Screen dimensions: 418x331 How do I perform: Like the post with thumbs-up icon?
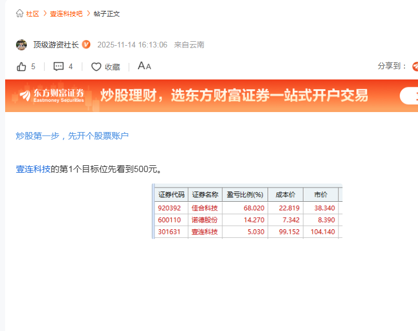tap(21, 66)
